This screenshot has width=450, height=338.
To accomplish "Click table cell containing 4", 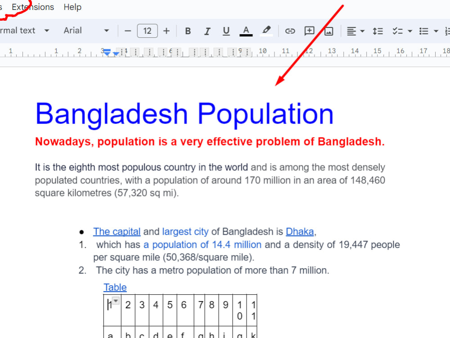I will [x=156, y=310].
